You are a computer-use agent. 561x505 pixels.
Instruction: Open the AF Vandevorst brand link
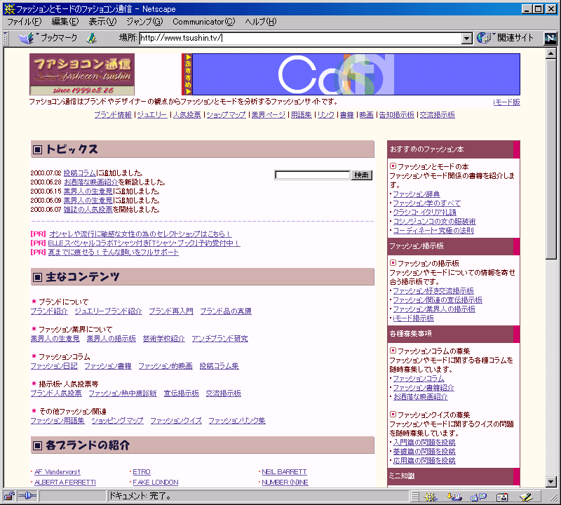pyautogui.click(x=58, y=472)
